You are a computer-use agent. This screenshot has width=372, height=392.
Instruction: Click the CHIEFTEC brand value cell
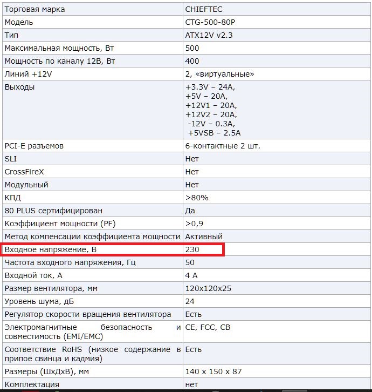click(205, 9)
